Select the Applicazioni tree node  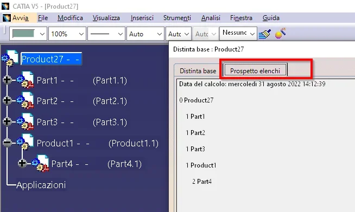point(41,185)
